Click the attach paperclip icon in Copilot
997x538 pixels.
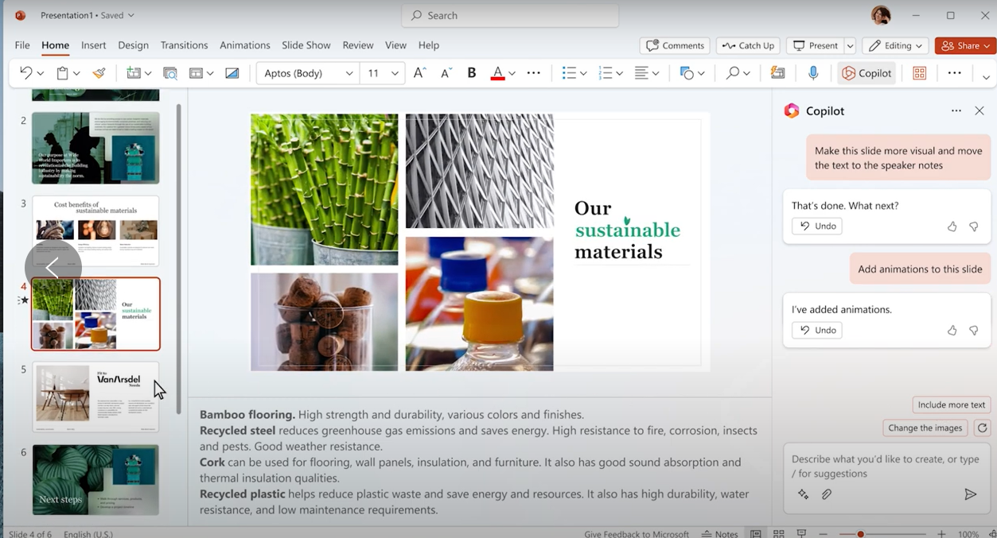(827, 494)
